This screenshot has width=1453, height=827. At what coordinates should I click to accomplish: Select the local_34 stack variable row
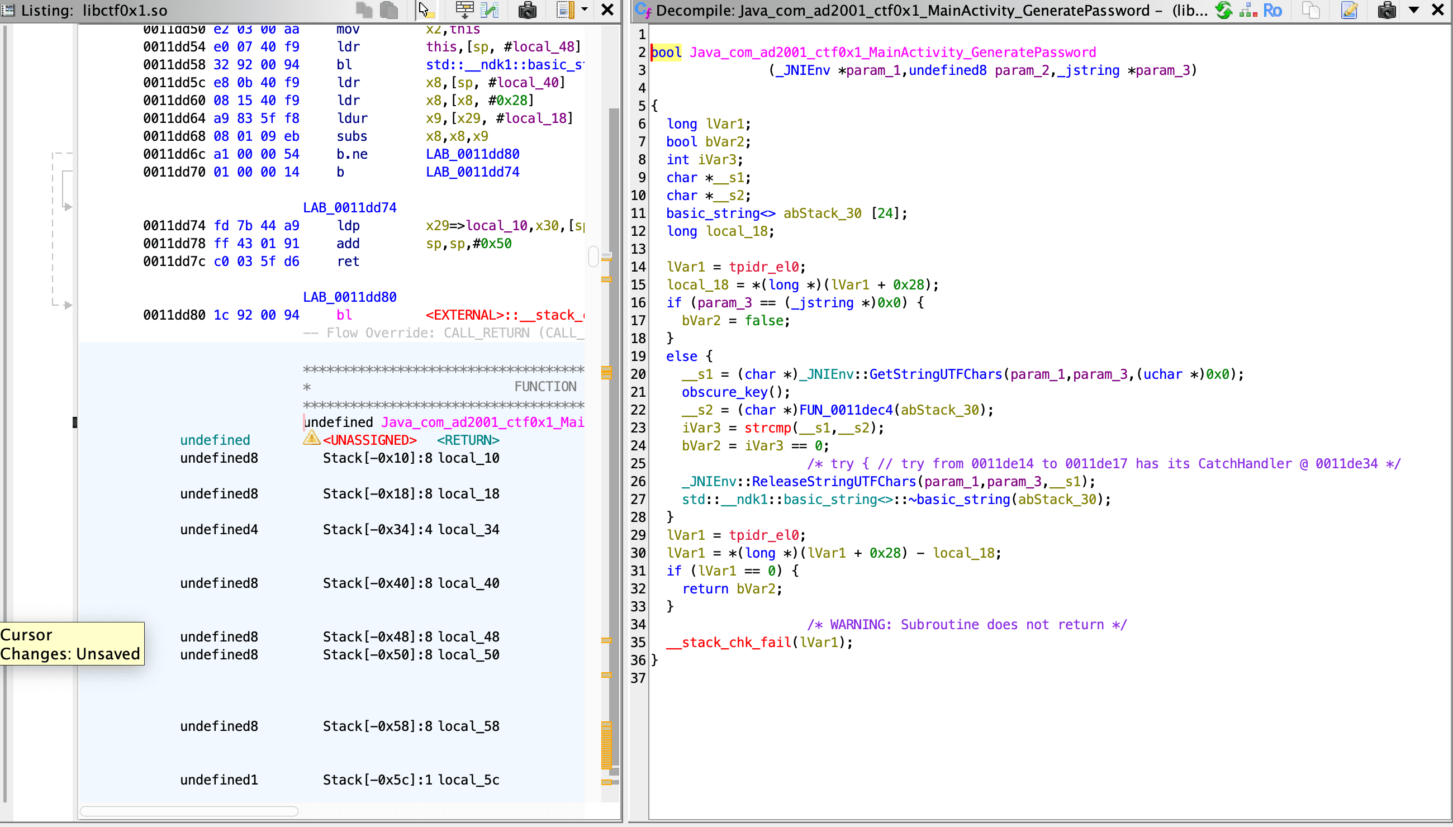(340, 530)
